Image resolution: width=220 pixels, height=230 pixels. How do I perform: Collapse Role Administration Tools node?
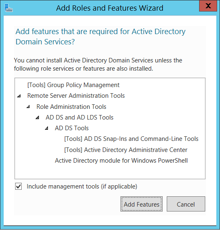[28, 107]
